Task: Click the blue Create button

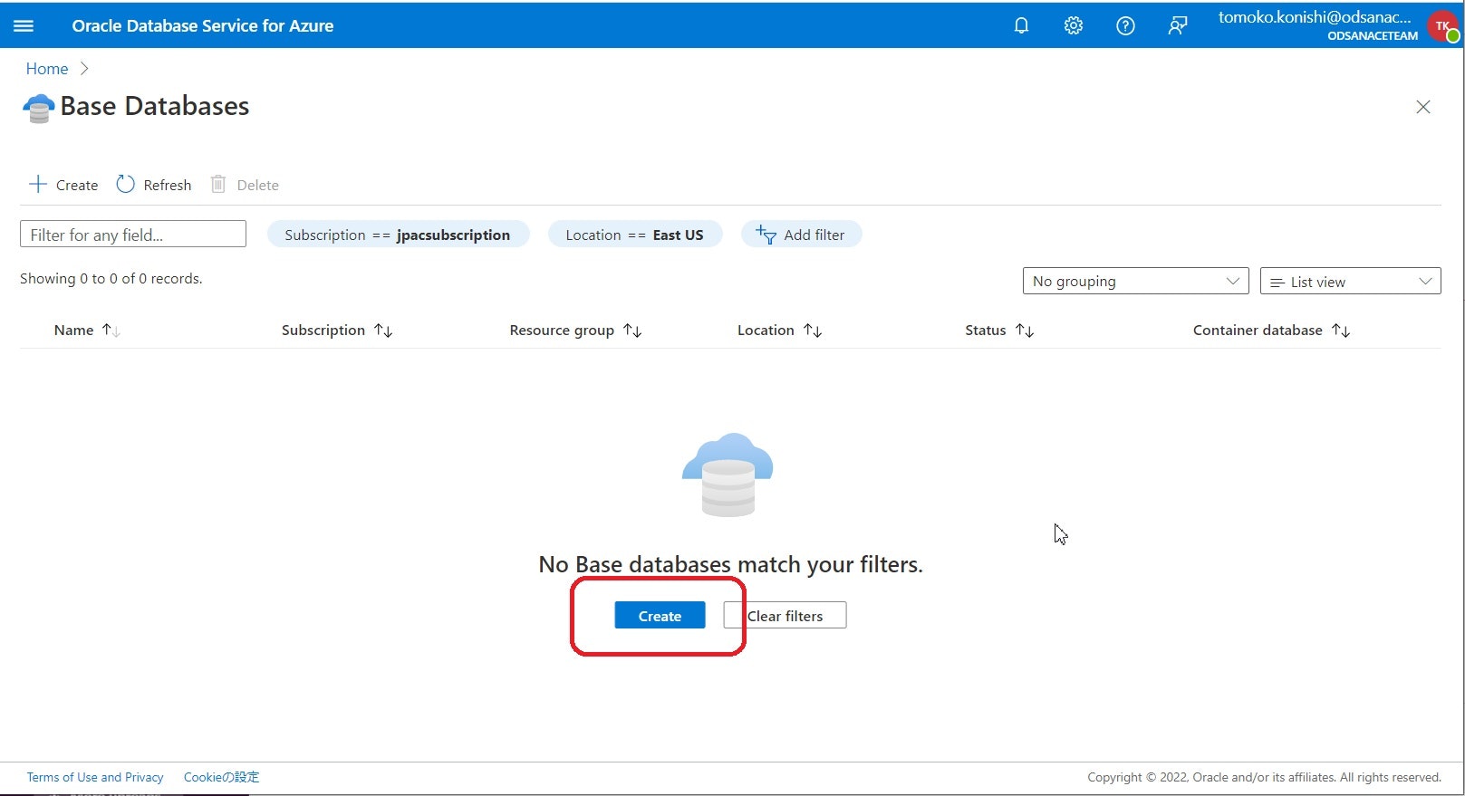Action: click(x=660, y=616)
